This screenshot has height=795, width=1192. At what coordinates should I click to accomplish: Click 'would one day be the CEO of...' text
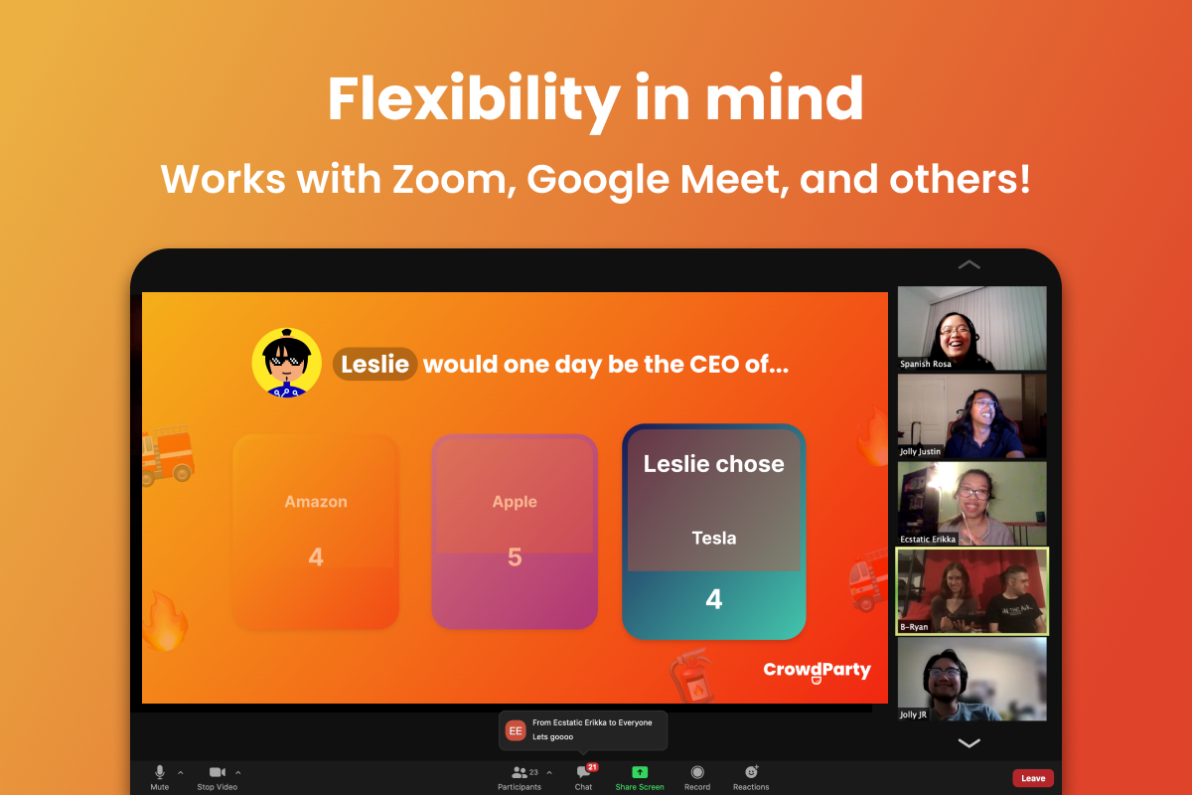pyautogui.click(x=606, y=365)
